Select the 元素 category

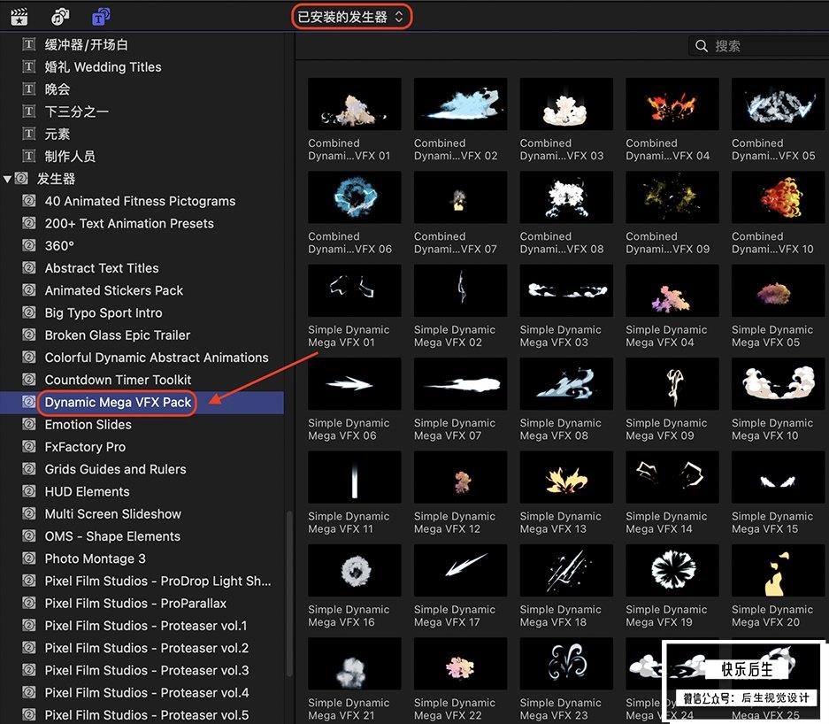point(58,134)
